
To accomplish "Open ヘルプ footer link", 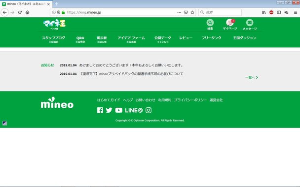I will tap(128, 100).
